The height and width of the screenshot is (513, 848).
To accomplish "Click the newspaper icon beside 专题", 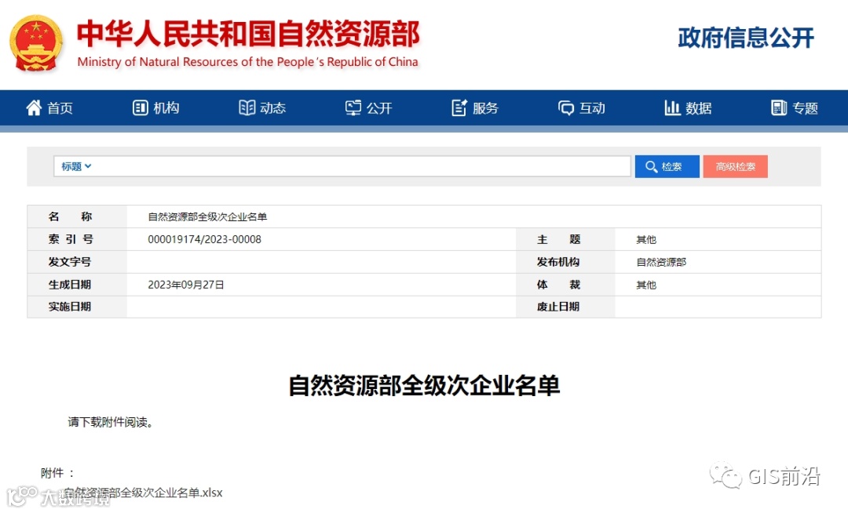I will click(x=779, y=108).
